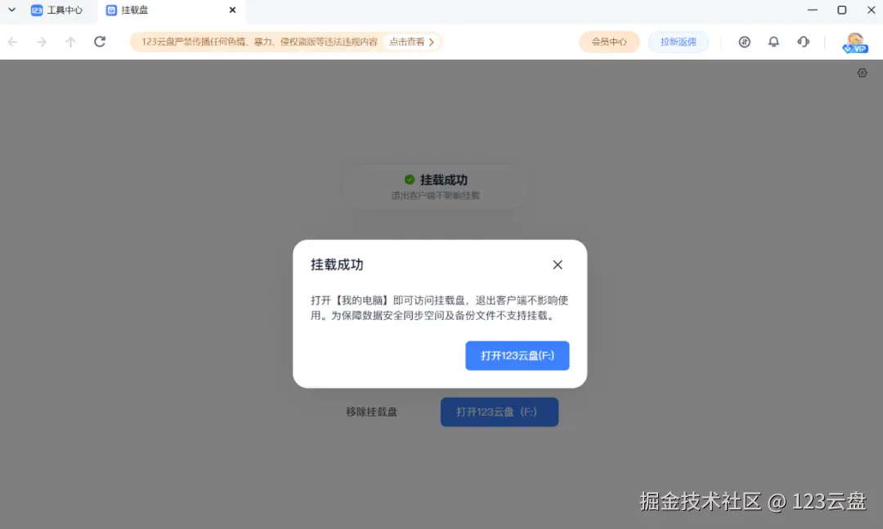Open the tab list dropdown arrow
This screenshot has height=529, width=883.
[x=11, y=10]
